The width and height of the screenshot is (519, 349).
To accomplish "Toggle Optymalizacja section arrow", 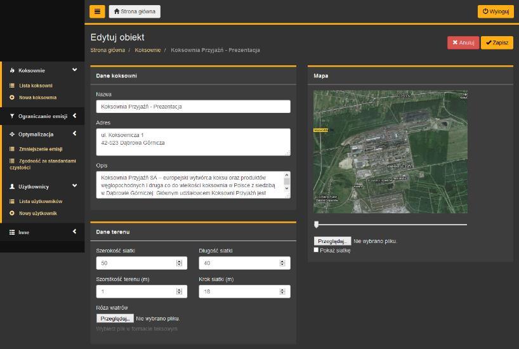I will pos(74,133).
